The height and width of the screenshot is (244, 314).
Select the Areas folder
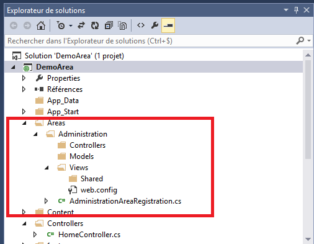56,123
